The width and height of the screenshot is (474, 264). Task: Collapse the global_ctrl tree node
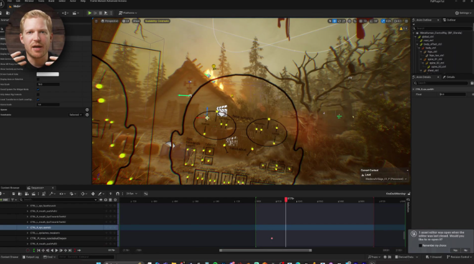[415, 37]
